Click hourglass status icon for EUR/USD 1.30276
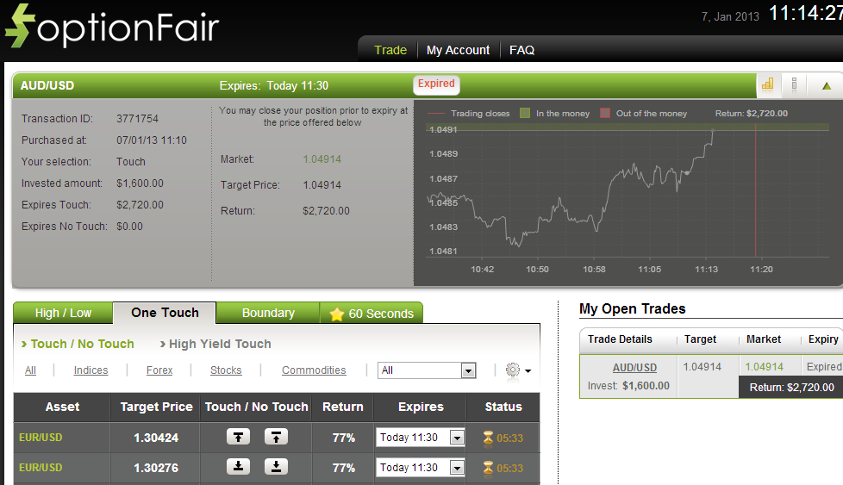The image size is (843, 485). pyautogui.click(x=488, y=468)
